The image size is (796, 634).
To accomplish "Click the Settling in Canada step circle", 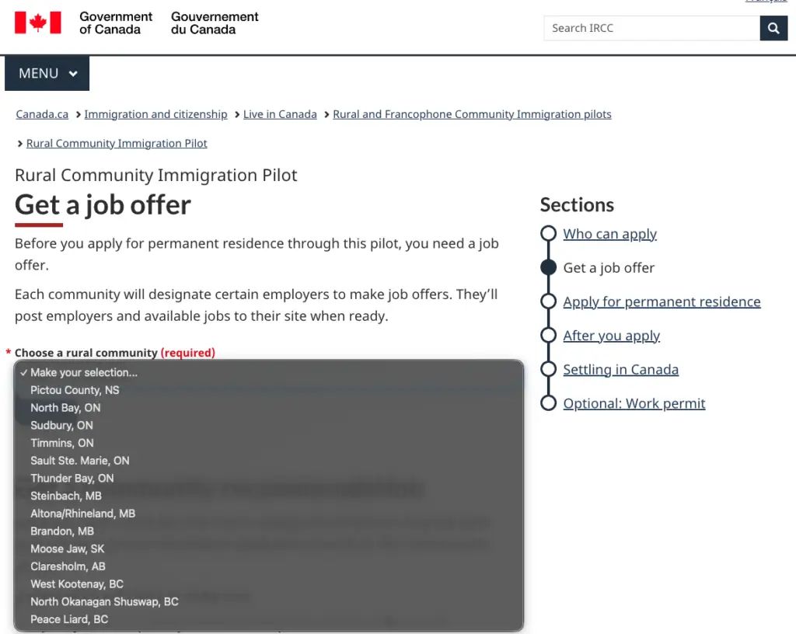I will [x=548, y=369].
